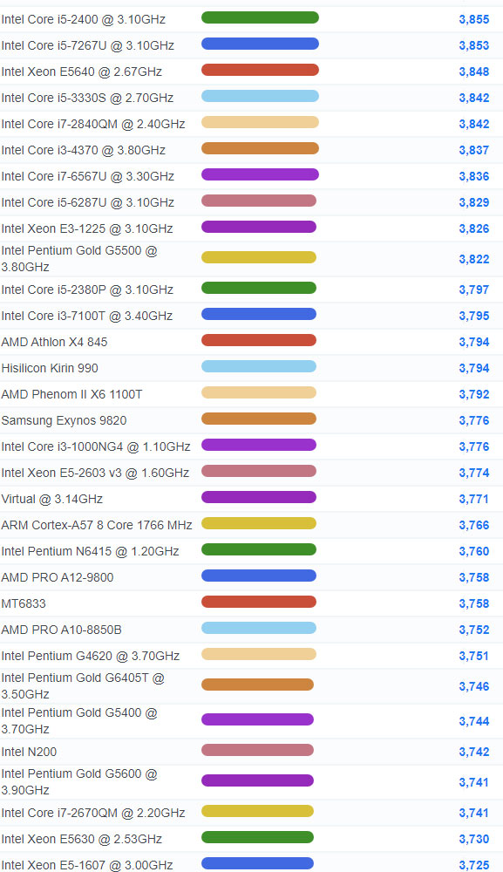This screenshot has height=872, width=503.
Task: Click score 3,766 for ARM Cortex-A57
Action: click(x=474, y=525)
